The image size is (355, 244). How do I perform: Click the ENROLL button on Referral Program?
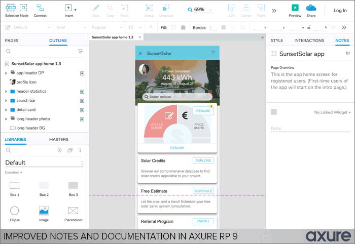(203, 221)
